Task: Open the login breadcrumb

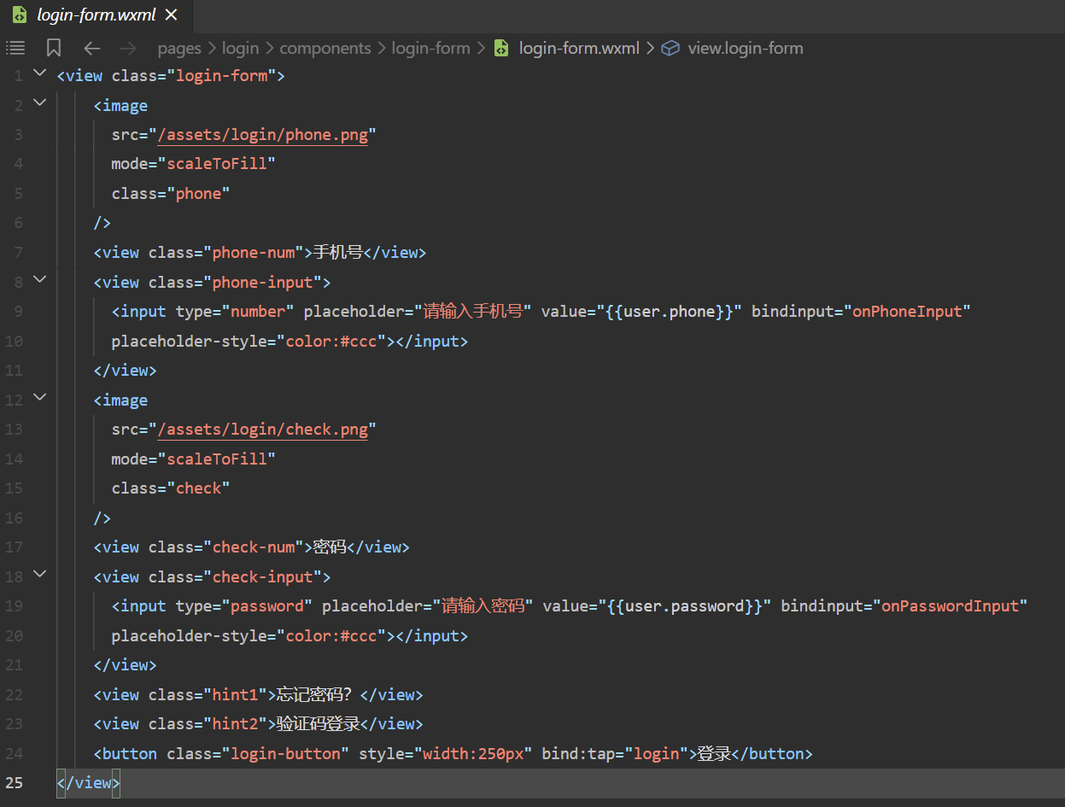Action: (240, 48)
